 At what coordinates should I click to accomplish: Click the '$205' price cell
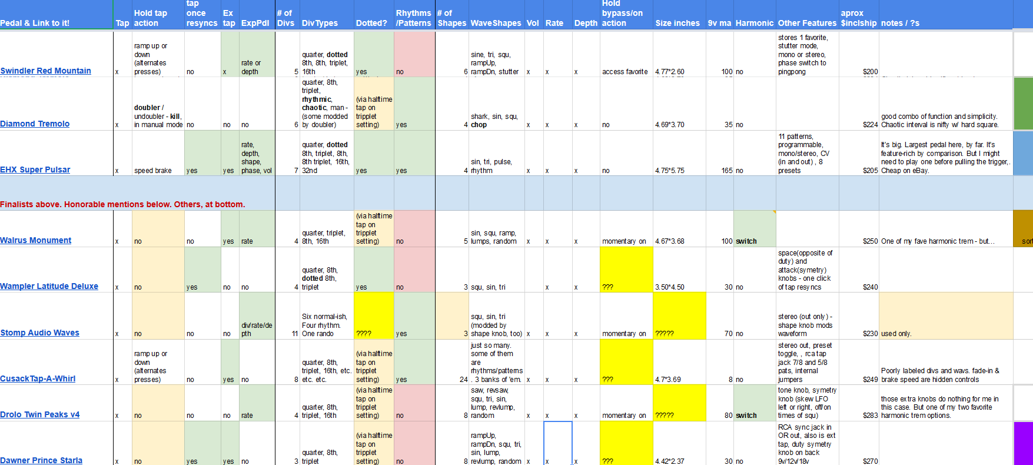tap(859, 153)
